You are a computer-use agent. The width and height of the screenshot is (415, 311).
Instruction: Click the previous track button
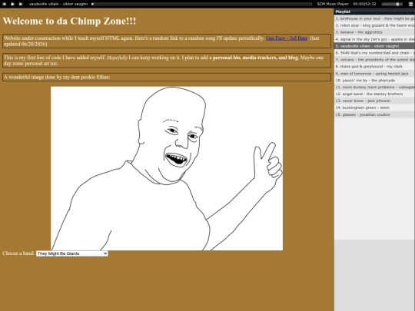coord(4,4)
